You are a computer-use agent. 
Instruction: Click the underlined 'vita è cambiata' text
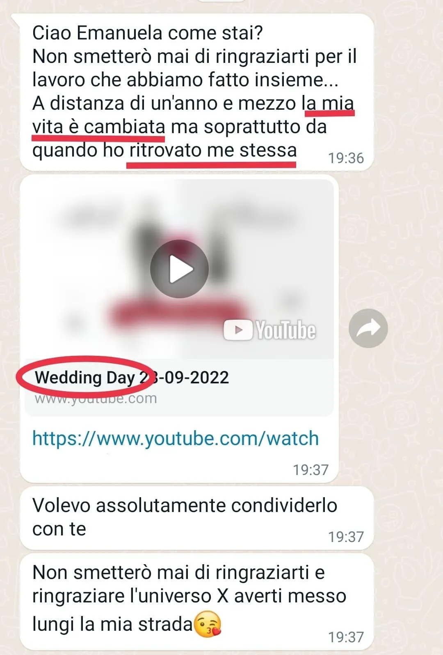98,127
